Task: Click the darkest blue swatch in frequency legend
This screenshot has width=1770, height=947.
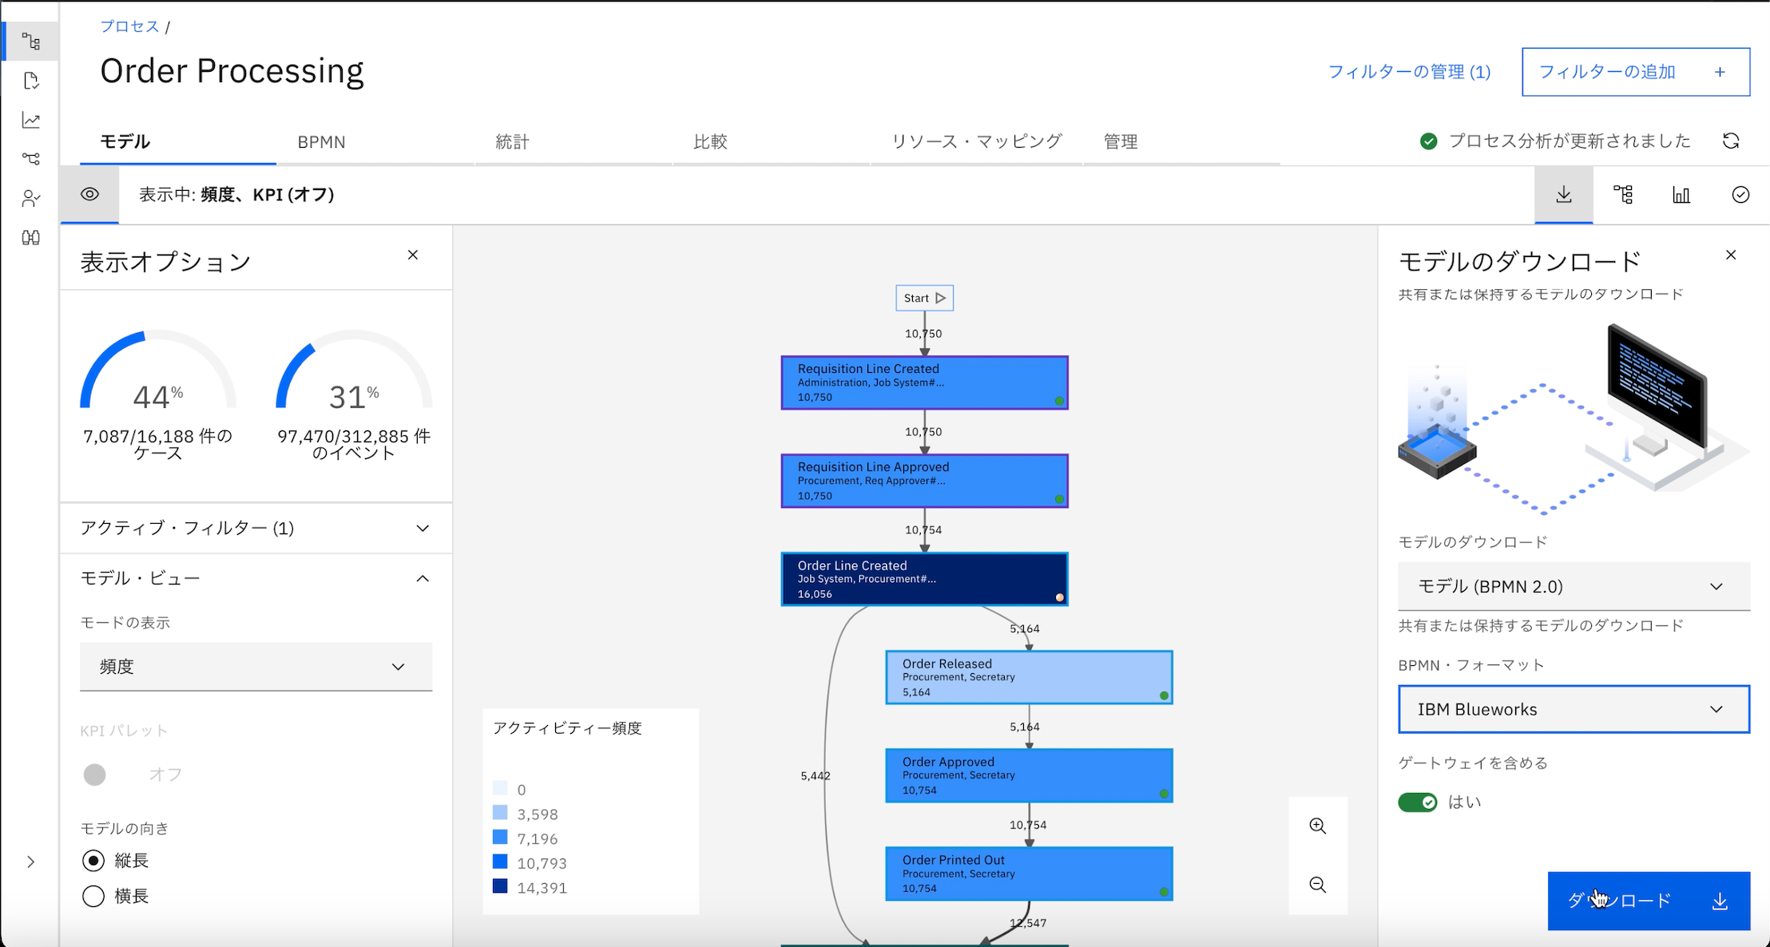Action: [x=500, y=886]
